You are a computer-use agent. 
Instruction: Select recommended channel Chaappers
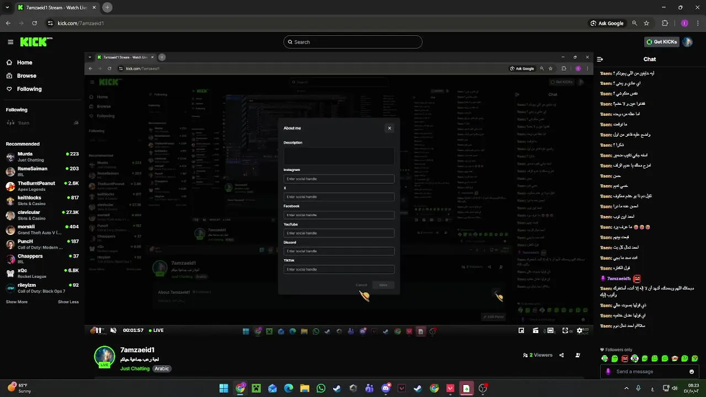pyautogui.click(x=41, y=259)
